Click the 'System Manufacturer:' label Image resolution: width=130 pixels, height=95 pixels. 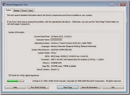41,50
